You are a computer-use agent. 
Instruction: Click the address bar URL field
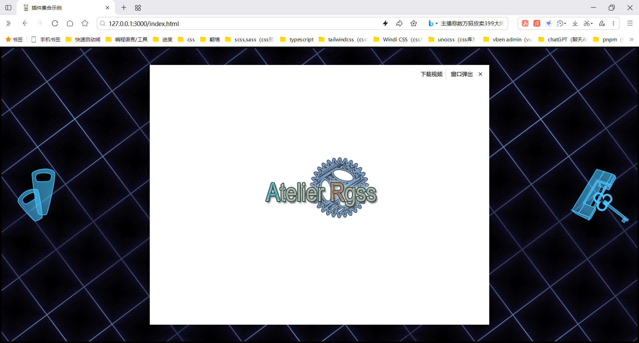[243, 23]
